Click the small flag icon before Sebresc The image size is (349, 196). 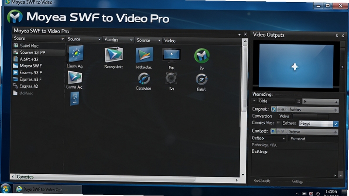278,123
